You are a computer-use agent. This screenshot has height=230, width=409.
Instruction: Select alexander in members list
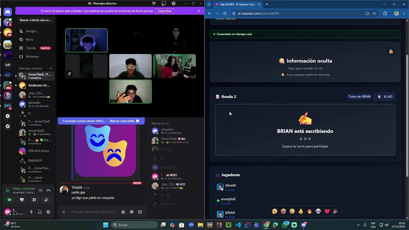[x=176, y=131]
